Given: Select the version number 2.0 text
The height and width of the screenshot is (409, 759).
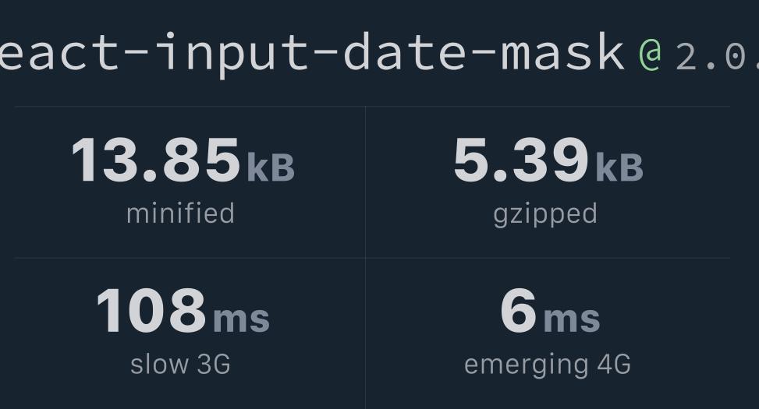Looking at the screenshot, I should coord(717,57).
